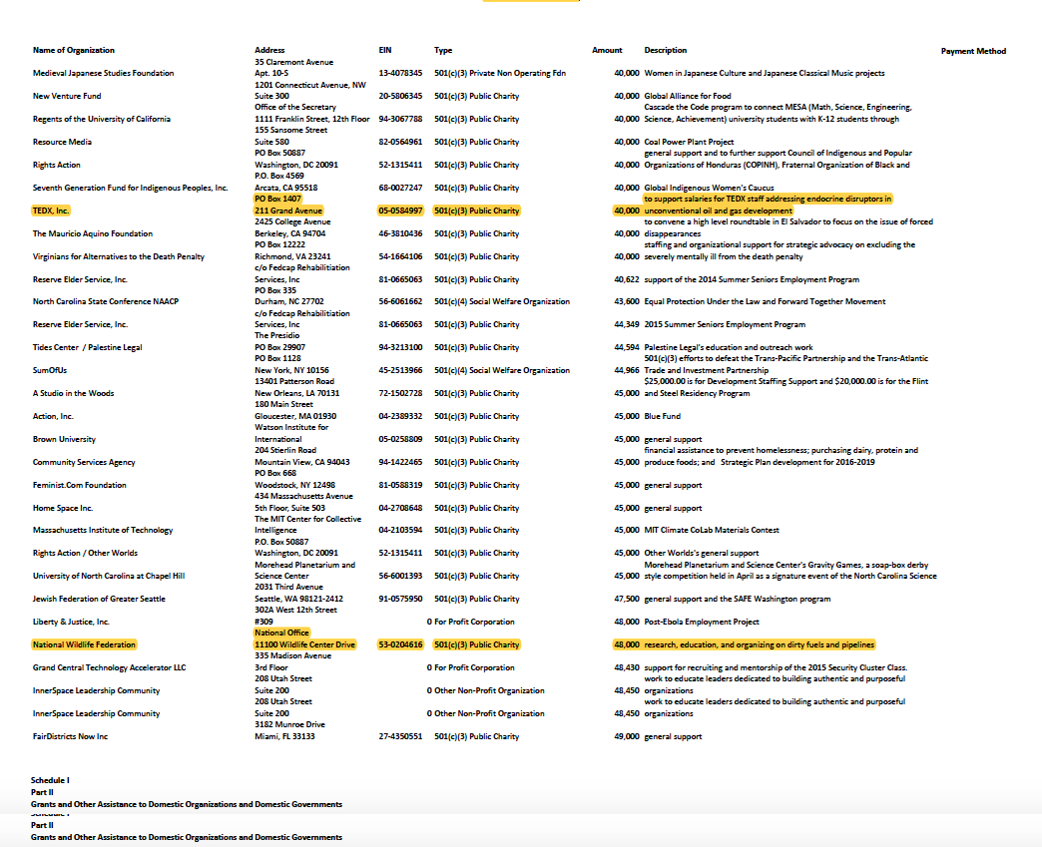Select "Palestine Legal's education and outreach work"
The height and width of the screenshot is (847, 1042).
coord(729,347)
